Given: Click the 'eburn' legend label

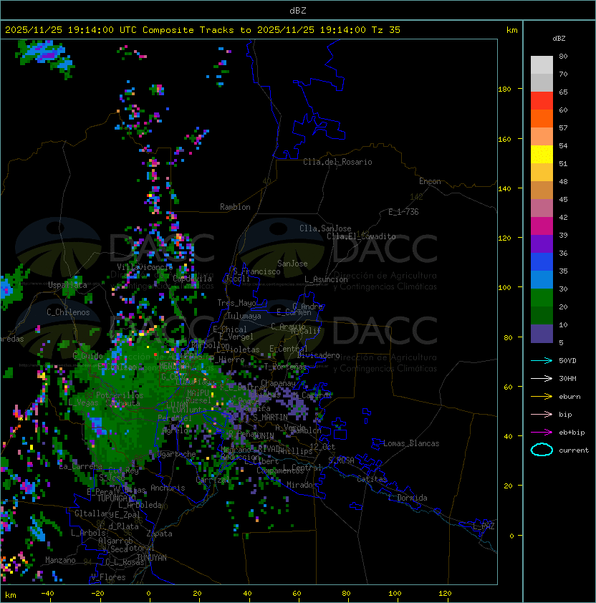Looking at the screenshot, I should click(569, 397).
